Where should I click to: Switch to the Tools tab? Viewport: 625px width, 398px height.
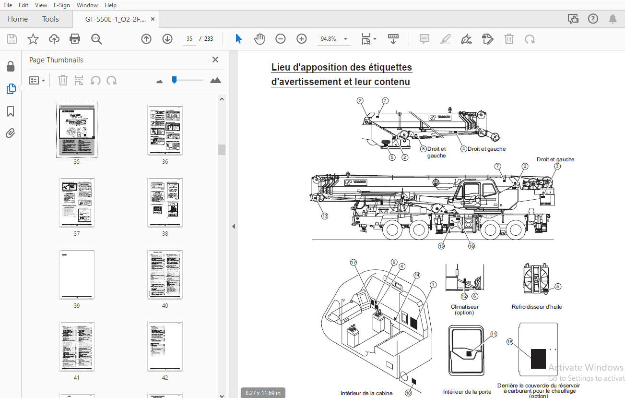(x=50, y=19)
